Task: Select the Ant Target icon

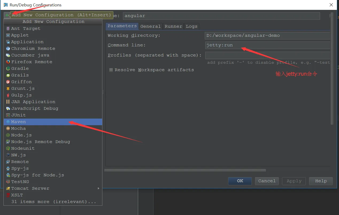Action: pyautogui.click(x=8, y=29)
